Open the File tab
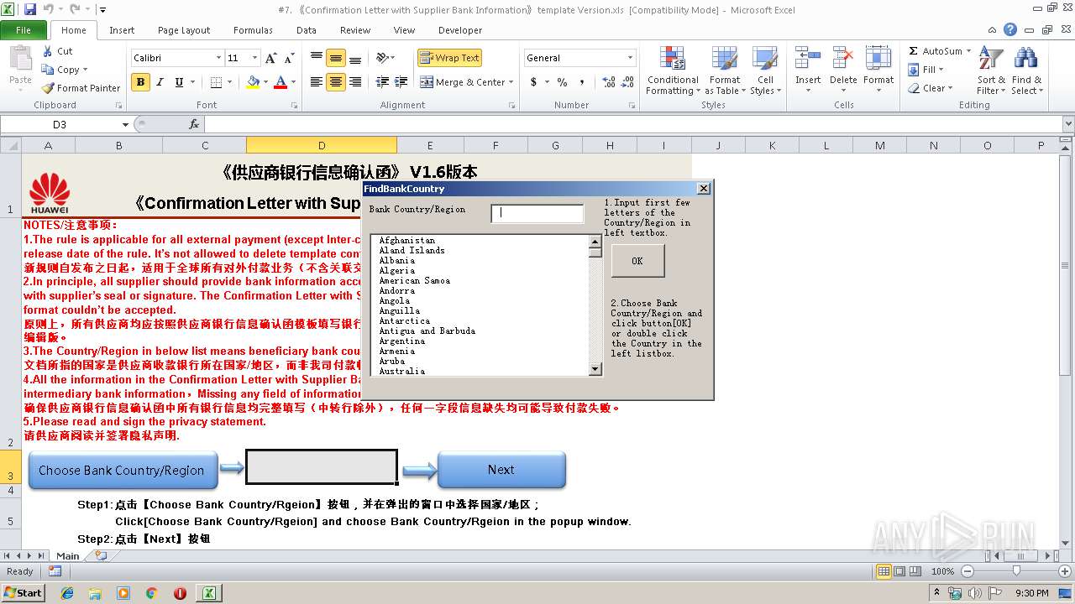Screen dimensions: 1075x604 point(24,30)
